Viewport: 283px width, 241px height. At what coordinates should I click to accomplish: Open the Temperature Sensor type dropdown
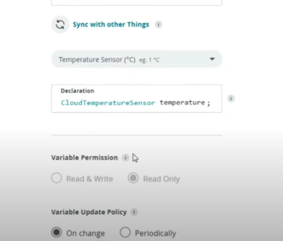(x=137, y=59)
